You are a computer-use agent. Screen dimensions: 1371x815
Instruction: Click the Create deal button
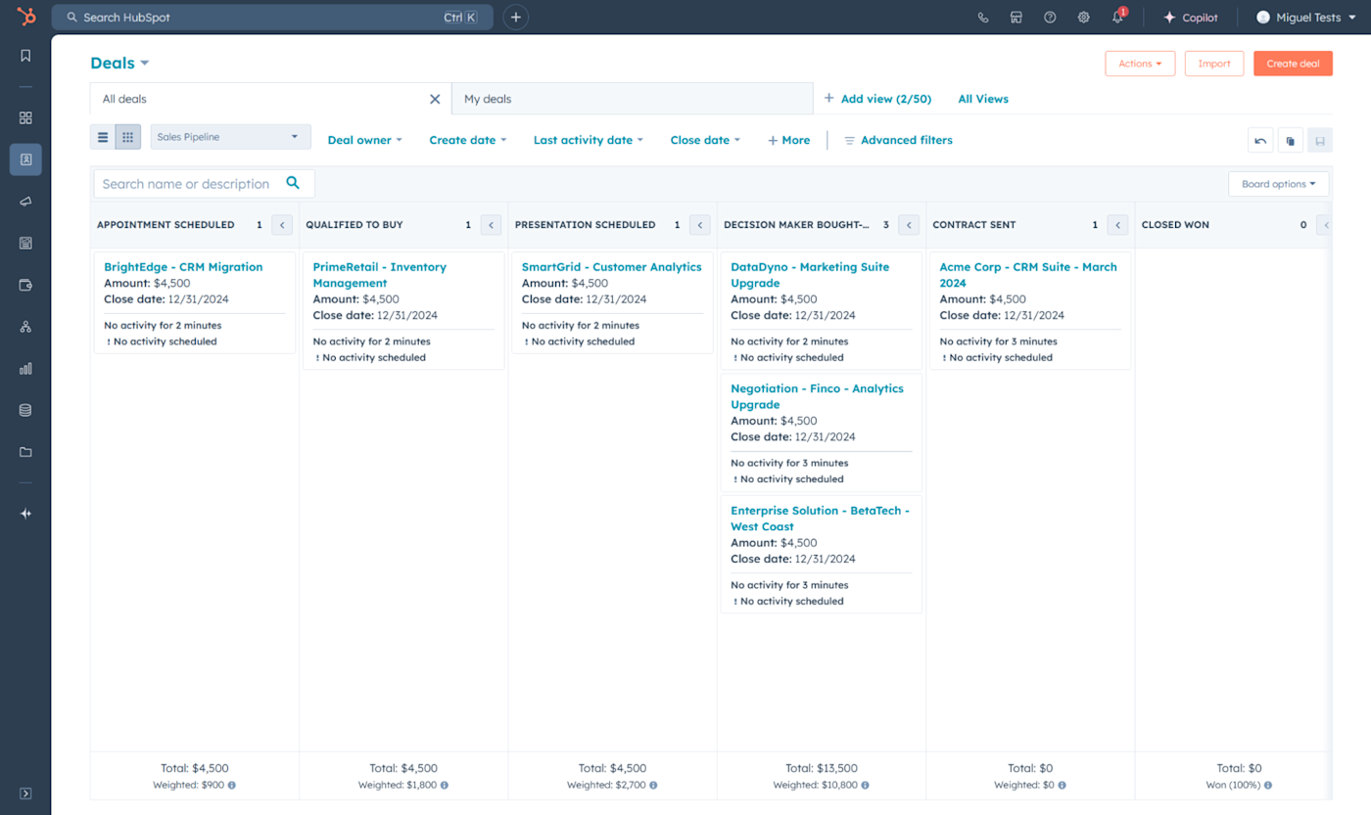1293,64
